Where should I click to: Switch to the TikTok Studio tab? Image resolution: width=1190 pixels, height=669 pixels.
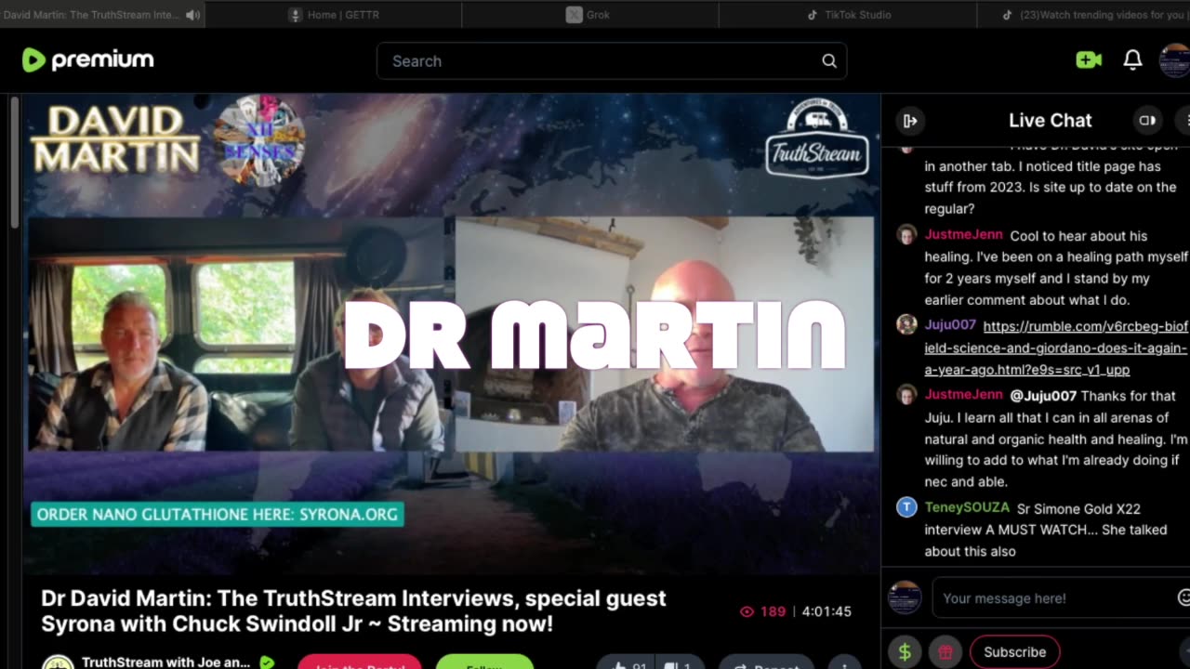click(848, 15)
